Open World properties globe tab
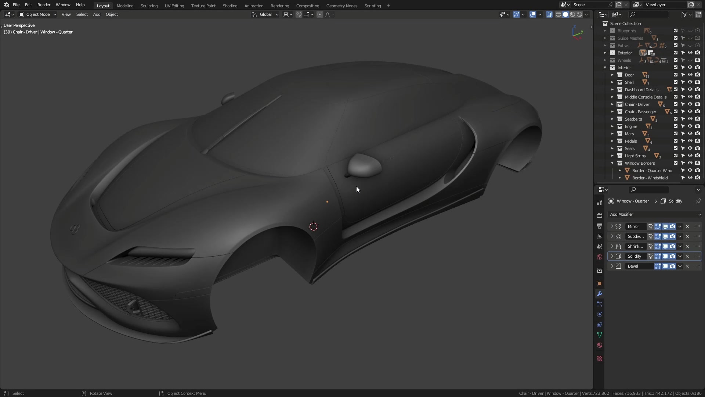The height and width of the screenshot is (397, 705). tap(600, 257)
